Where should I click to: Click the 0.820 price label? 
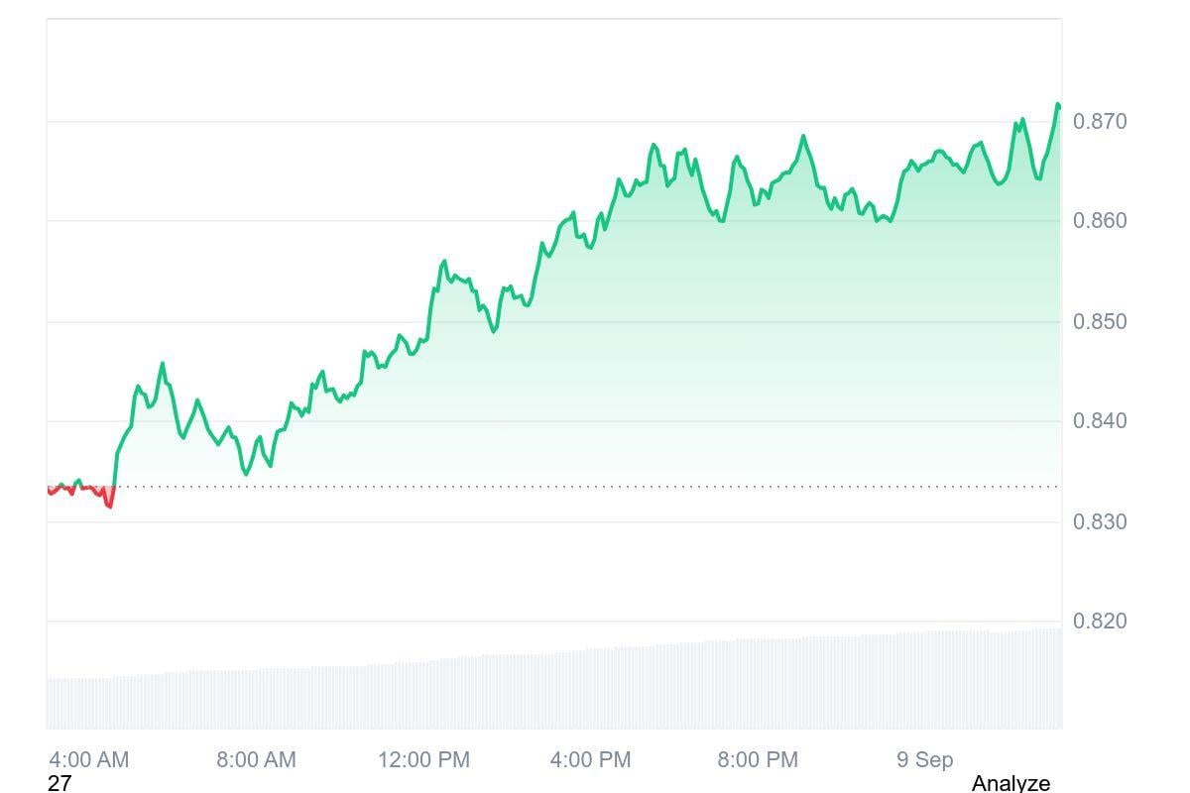(1100, 622)
